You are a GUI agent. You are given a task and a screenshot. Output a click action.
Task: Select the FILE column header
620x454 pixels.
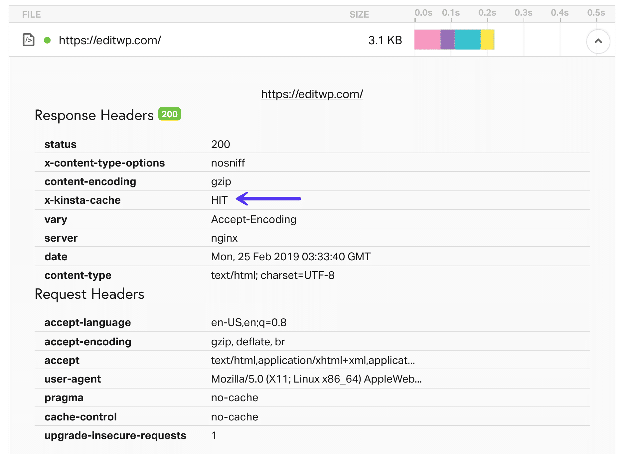pos(31,14)
